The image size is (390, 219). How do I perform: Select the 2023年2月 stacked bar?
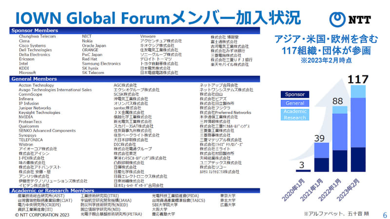tap(358, 128)
